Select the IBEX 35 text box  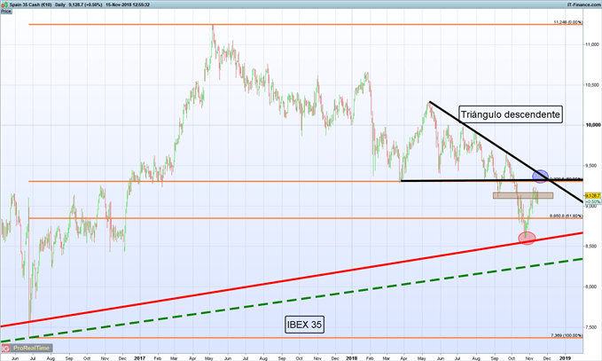pyautogui.click(x=304, y=325)
